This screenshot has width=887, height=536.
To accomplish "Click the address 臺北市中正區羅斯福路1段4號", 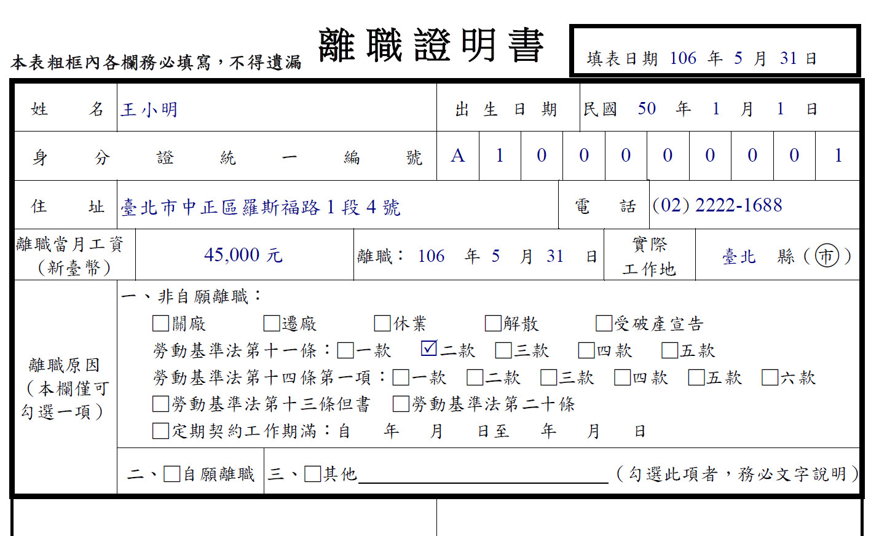I will point(260,207).
